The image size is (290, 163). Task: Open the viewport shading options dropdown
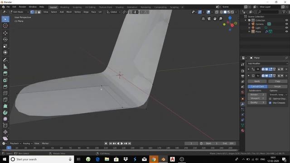(236, 12)
